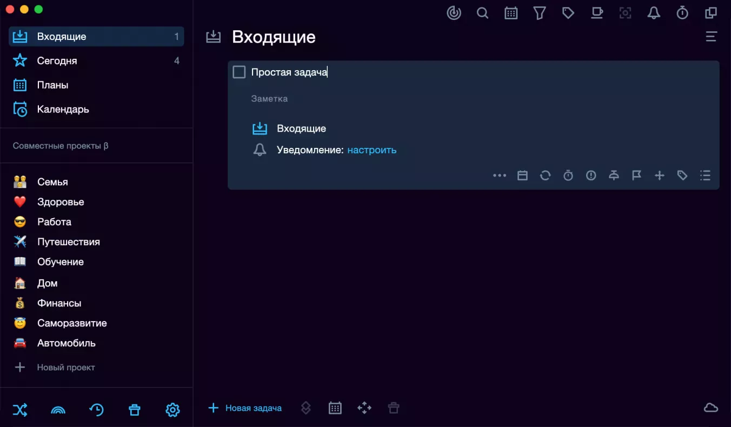Open the stopwatch timer in top toolbar
731x427 pixels.
tap(682, 13)
